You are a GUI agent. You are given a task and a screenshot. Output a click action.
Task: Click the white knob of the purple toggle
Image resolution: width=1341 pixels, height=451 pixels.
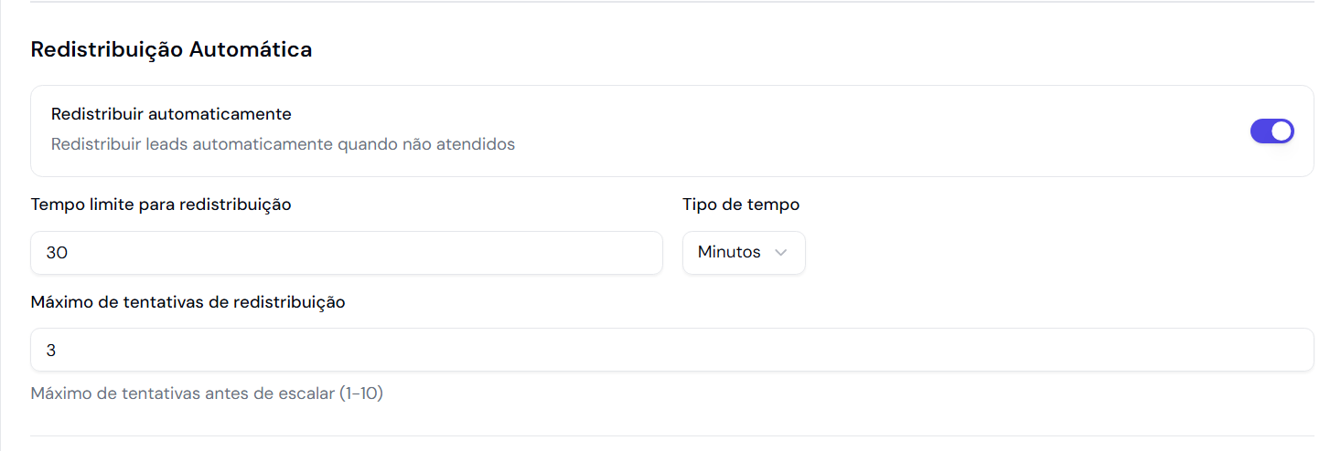click(x=1282, y=131)
